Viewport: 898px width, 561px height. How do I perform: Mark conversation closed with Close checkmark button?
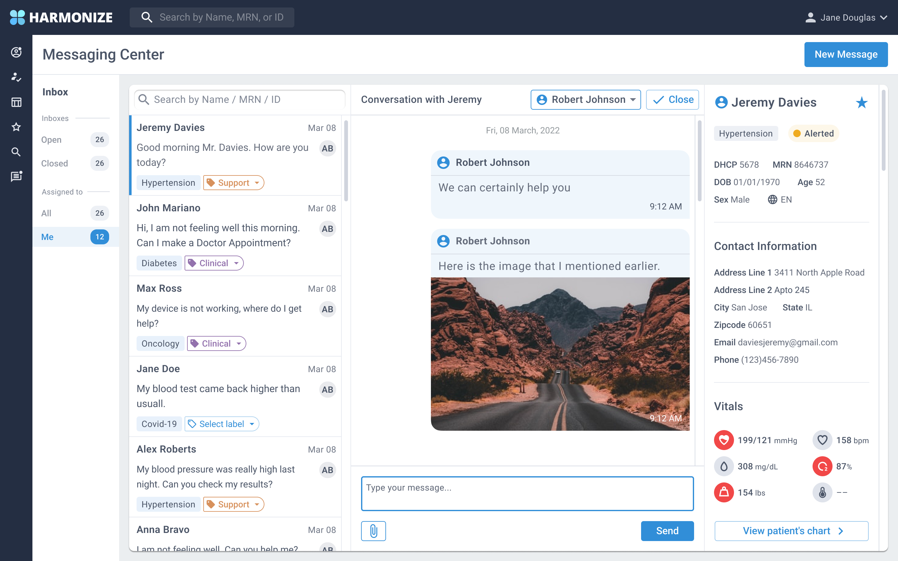672,99
